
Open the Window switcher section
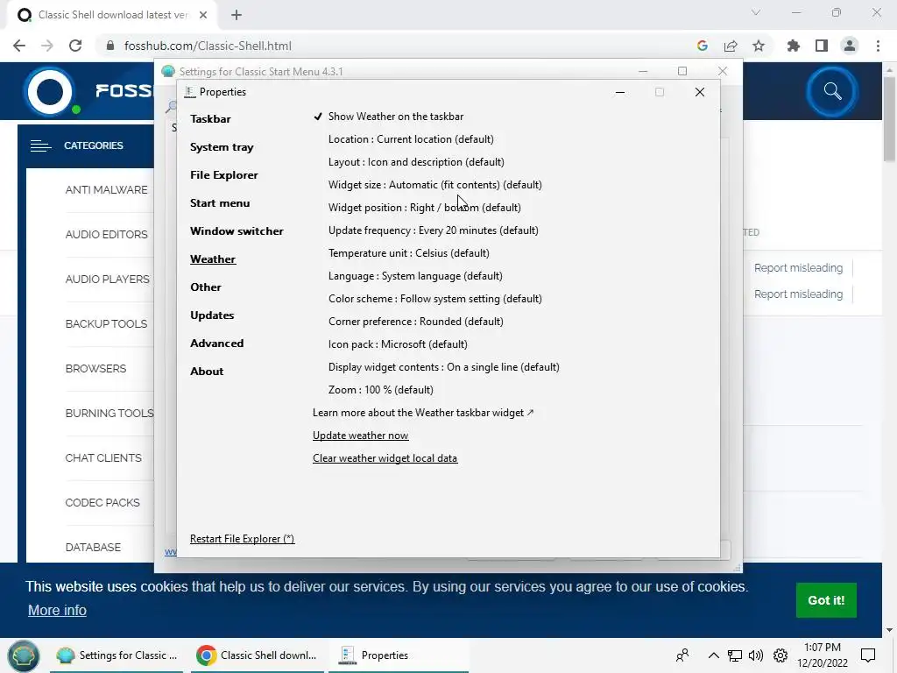pos(237,231)
